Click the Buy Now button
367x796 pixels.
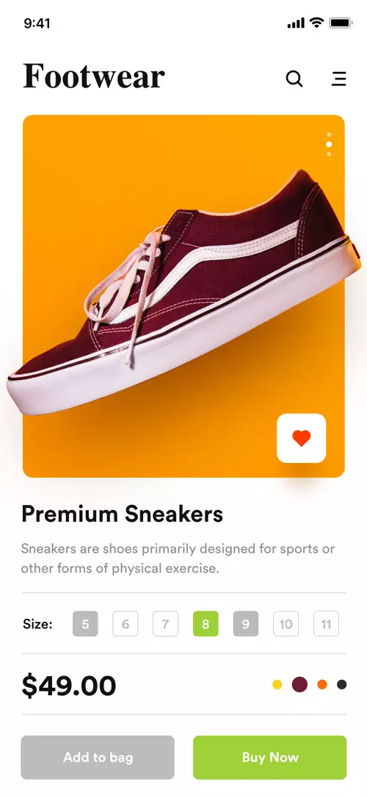[x=269, y=758]
